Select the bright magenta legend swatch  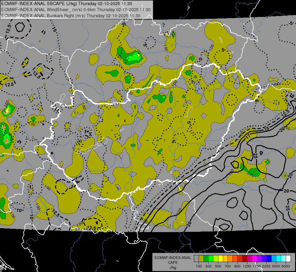[x=255, y=259]
